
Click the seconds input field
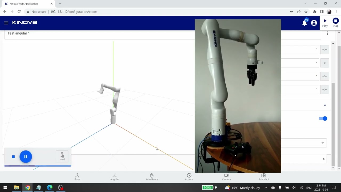(x=304, y=159)
